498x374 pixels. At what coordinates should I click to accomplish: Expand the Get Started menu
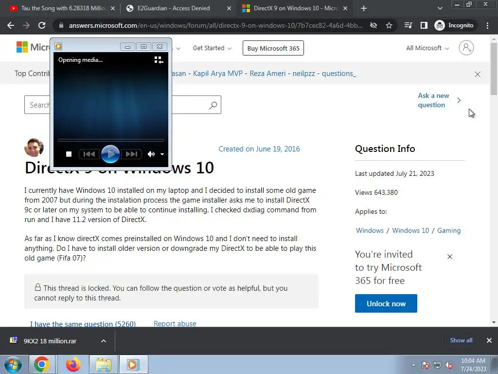pyautogui.click(x=212, y=48)
